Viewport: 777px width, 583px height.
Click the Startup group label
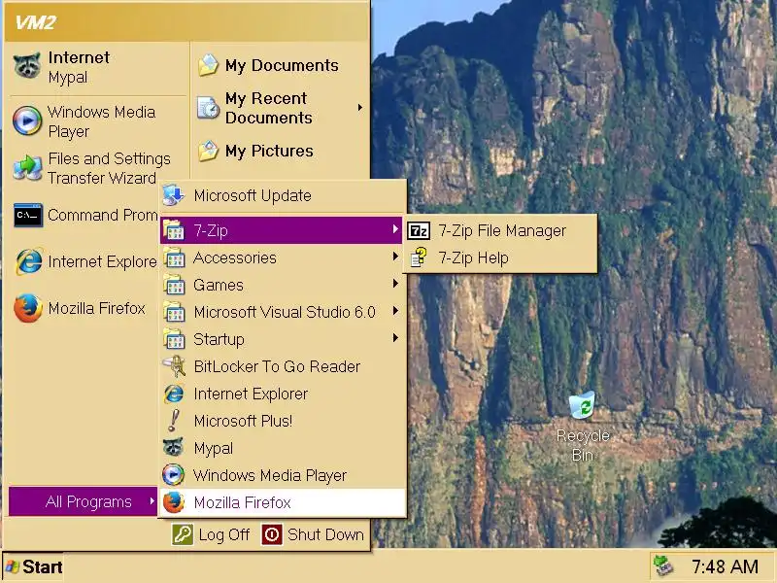click(219, 339)
